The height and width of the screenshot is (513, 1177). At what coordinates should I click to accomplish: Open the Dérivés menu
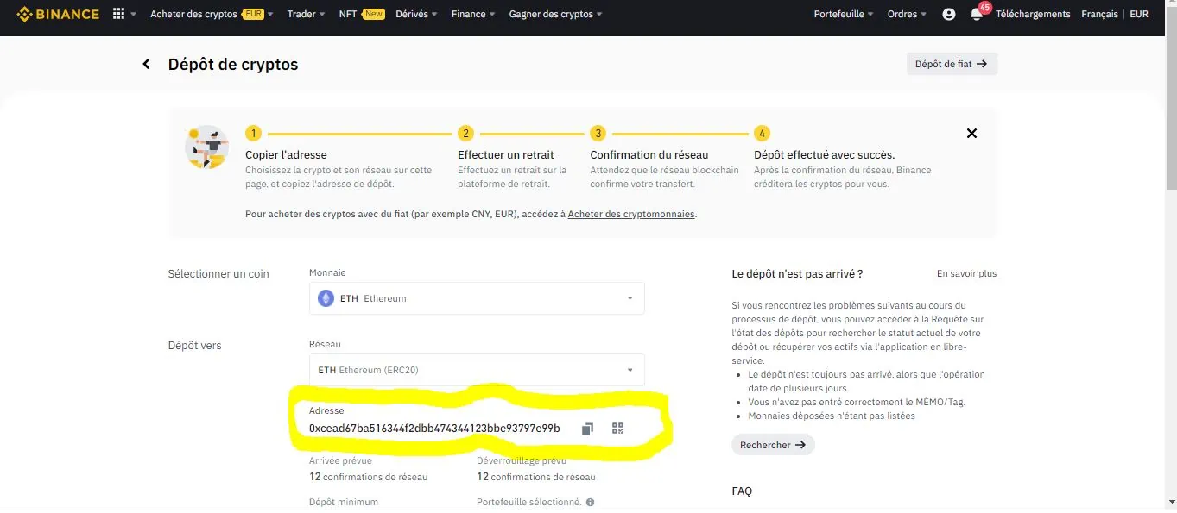click(416, 14)
